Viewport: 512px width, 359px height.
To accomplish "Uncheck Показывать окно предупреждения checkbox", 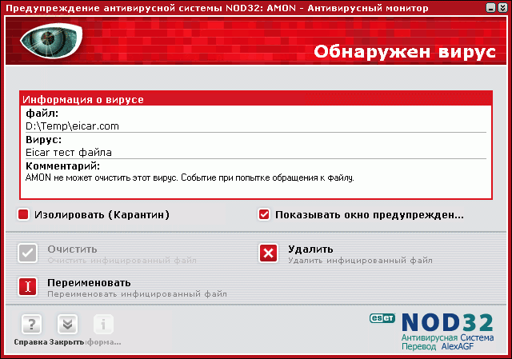I will (264, 214).
